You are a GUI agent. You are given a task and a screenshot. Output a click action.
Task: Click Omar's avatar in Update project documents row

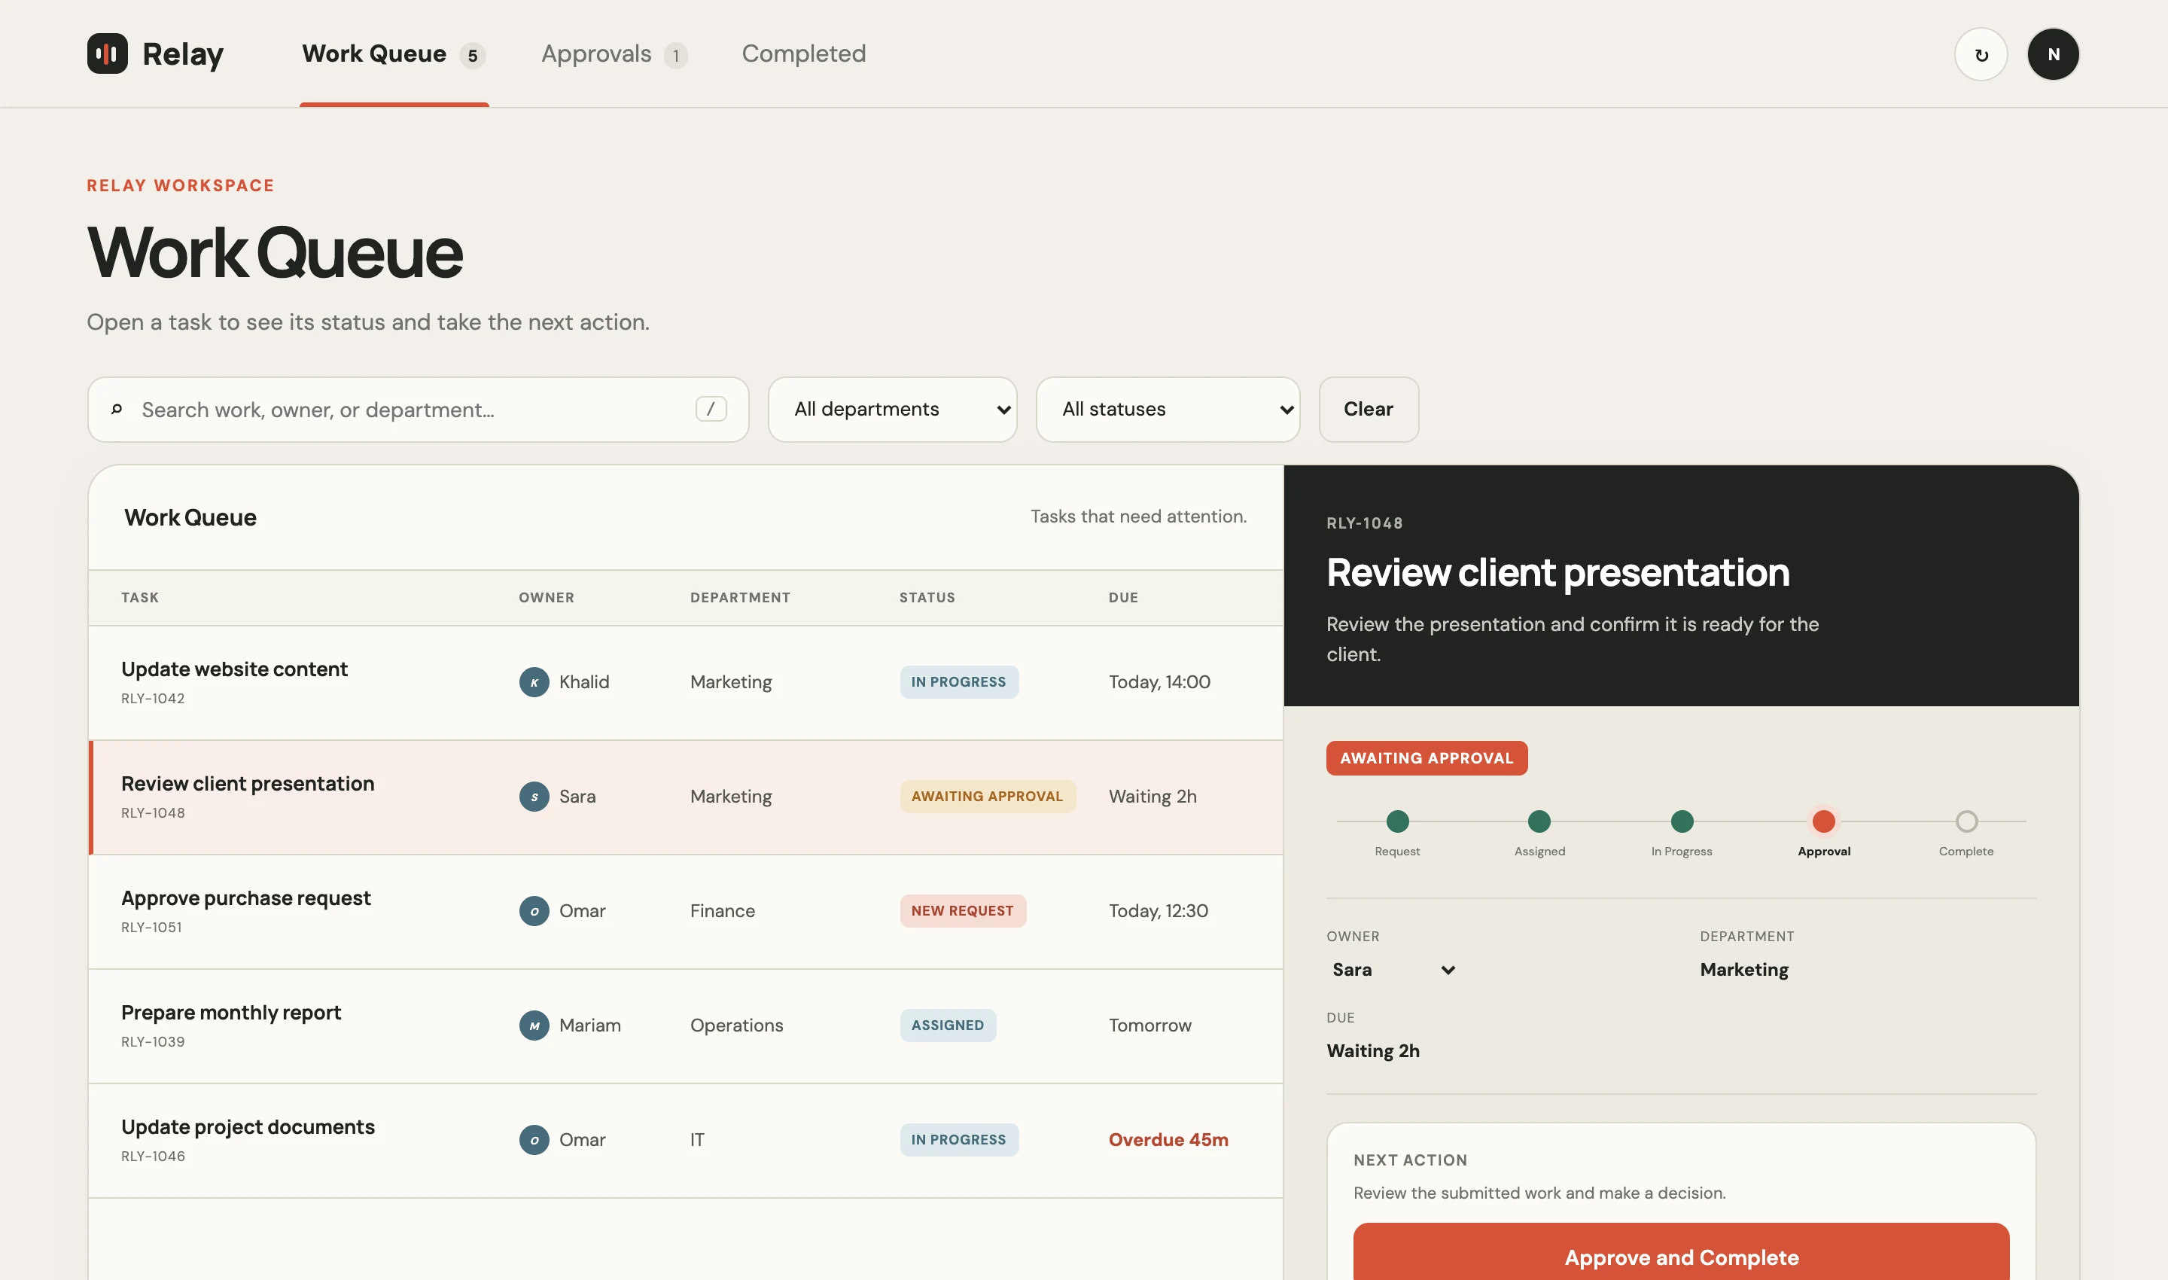pos(534,1140)
